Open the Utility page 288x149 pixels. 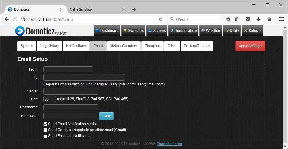pos(232,31)
